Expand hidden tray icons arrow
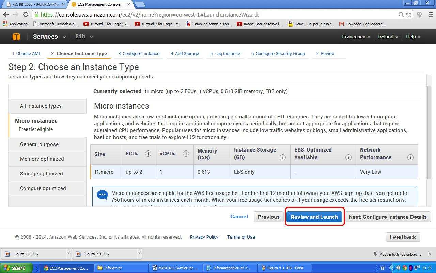The image size is (436, 273). [391, 268]
